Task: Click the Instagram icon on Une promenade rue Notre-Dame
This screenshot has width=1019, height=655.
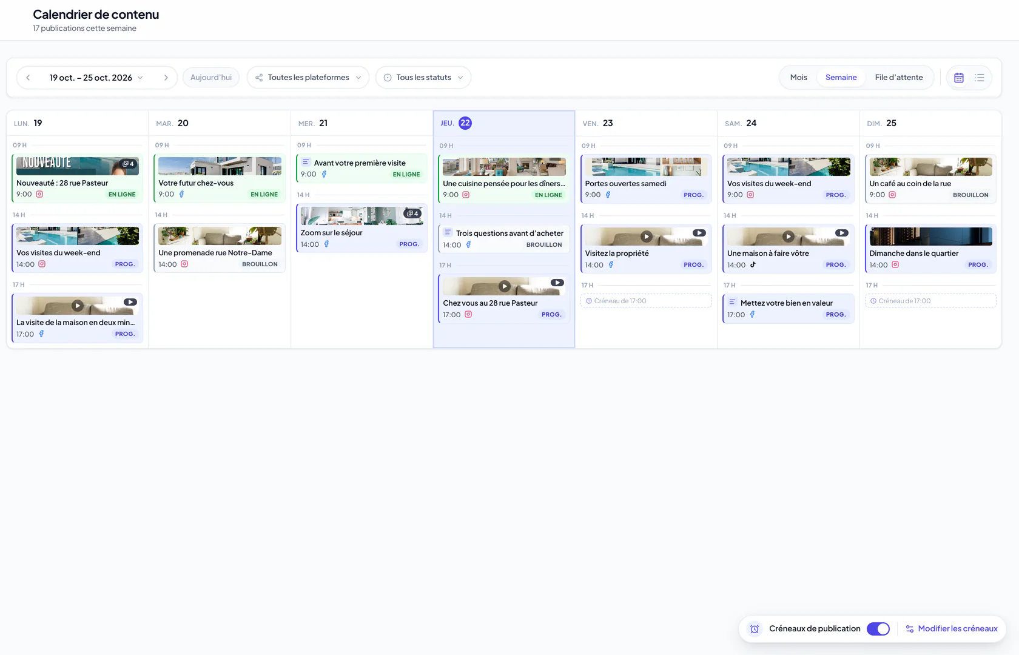Action: pyautogui.click(x=184, y=264)
